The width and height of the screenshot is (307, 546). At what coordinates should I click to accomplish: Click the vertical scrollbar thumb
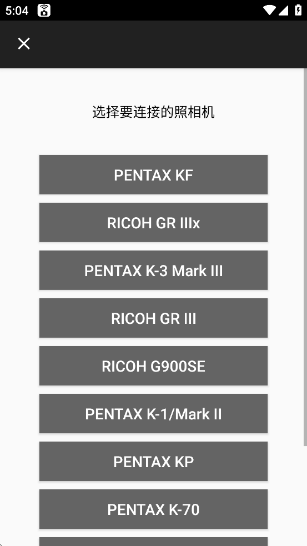pos(305,257)
